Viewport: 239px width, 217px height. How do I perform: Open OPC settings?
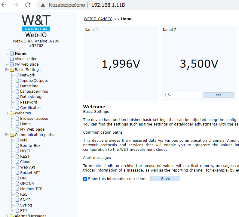(24, 178)
